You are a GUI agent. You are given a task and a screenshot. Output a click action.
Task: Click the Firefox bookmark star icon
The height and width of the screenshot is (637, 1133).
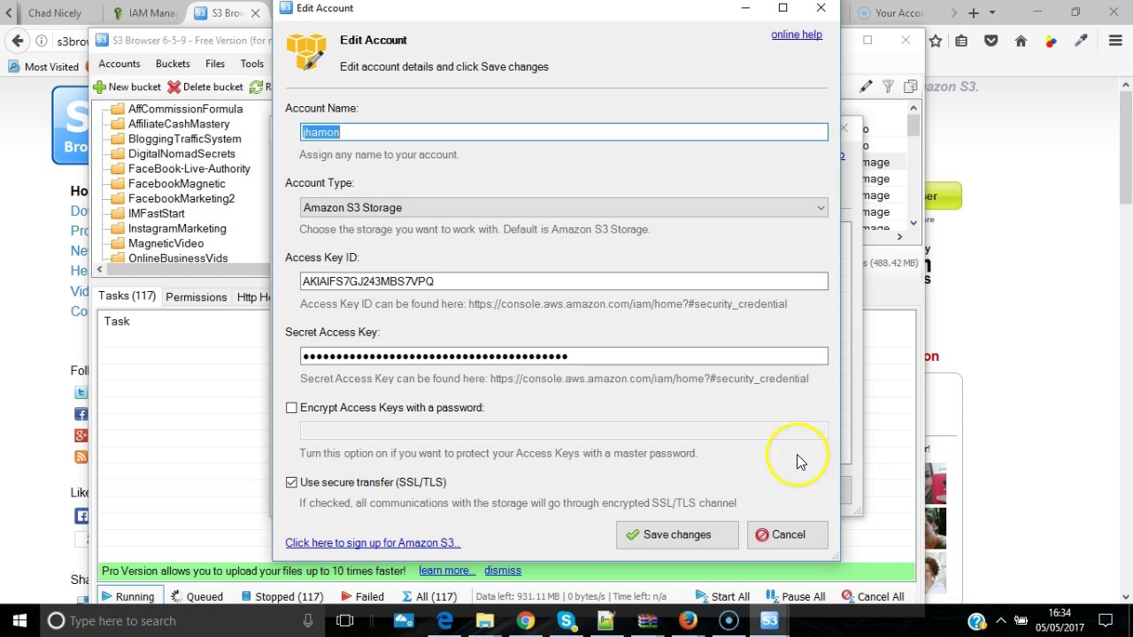coord(936,41)
